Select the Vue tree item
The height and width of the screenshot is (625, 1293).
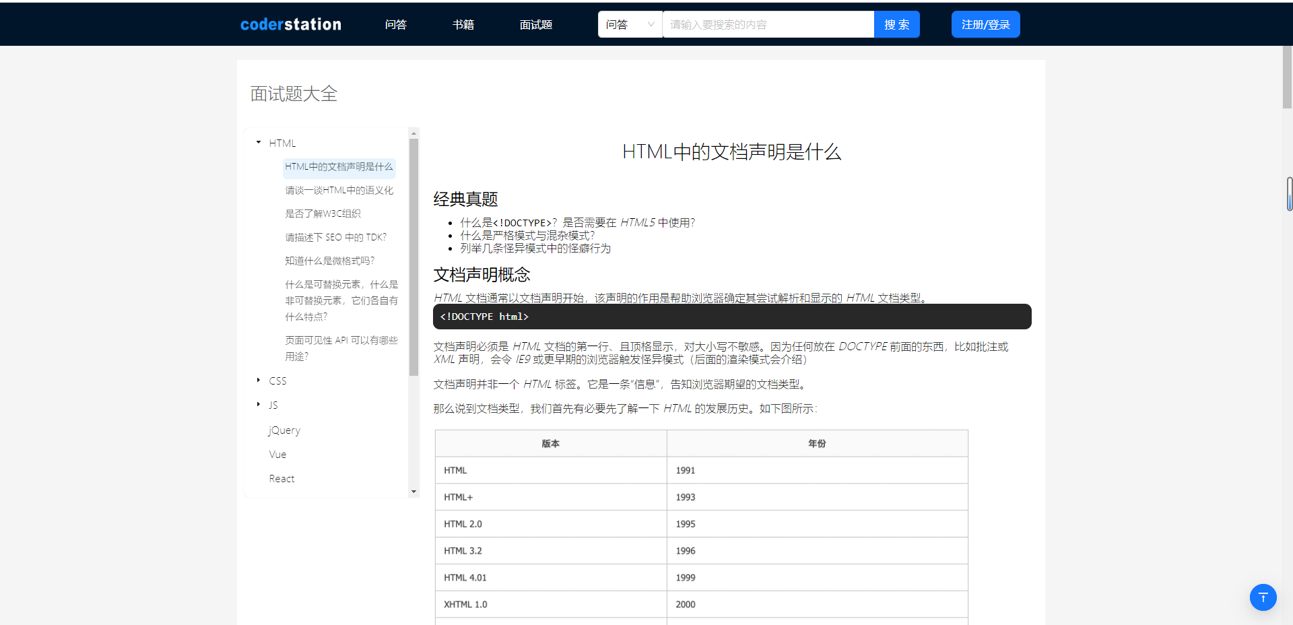click(277, 455)
